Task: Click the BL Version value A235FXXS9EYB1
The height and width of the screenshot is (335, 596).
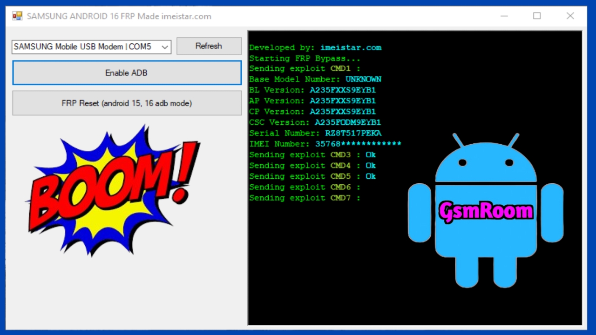Action: click(343, 90)
